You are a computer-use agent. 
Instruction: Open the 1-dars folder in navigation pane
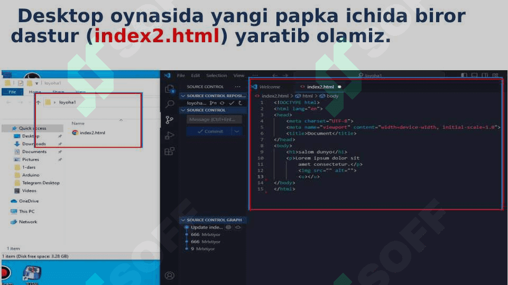tap(29, 167)
